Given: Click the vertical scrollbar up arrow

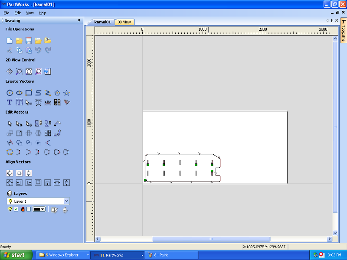Looking at the screenshot, I should [335, 39].
